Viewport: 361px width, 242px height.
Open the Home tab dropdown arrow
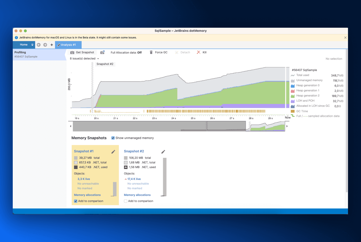(x=32, y=45)
